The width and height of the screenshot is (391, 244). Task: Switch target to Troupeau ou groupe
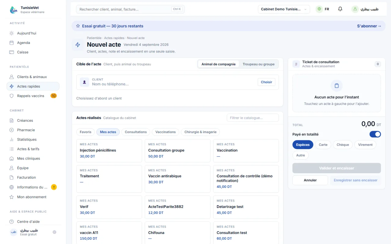coord(258,64)
